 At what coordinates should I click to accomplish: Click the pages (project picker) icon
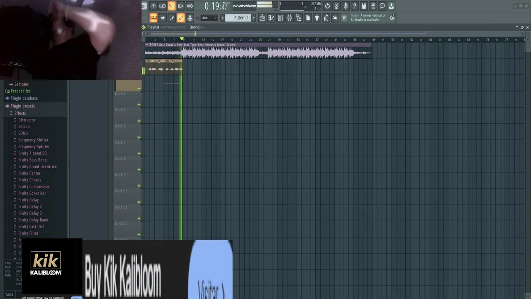[308, 17]
